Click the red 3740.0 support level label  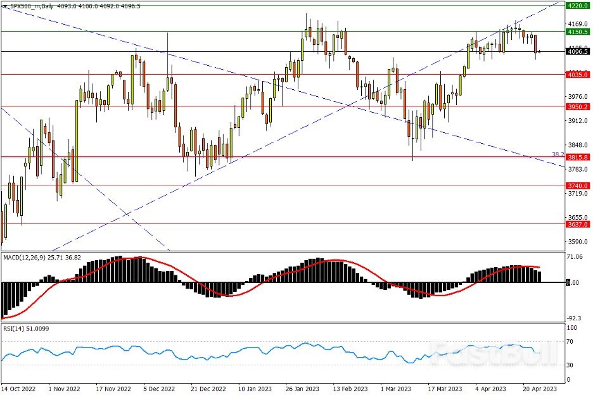point(577,185)
